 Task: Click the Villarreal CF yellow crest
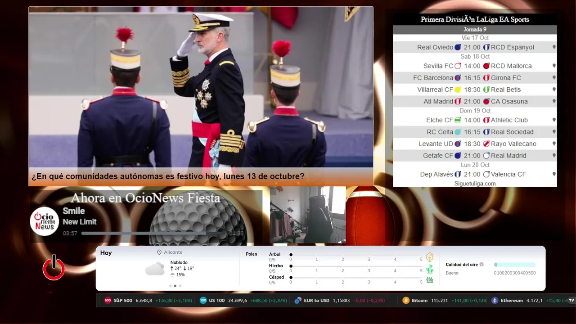458,90
